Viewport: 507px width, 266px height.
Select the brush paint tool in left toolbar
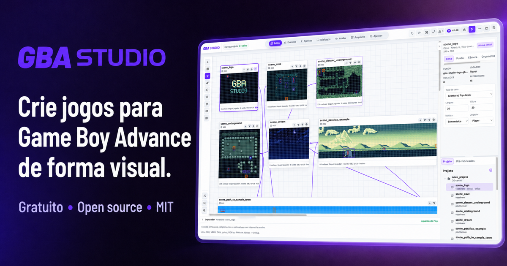pos(207,83)
